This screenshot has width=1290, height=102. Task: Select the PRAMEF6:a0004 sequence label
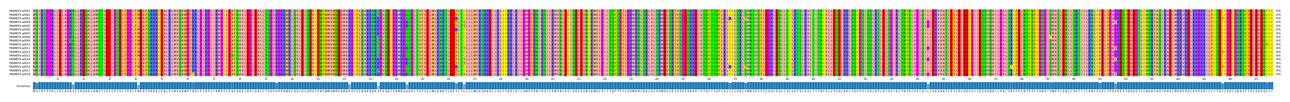click(x=20, y=22)
